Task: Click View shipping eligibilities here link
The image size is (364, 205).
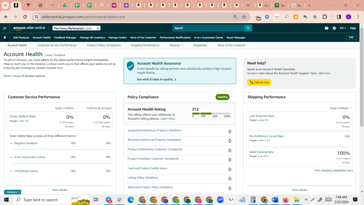Action: tap(333, 170)
